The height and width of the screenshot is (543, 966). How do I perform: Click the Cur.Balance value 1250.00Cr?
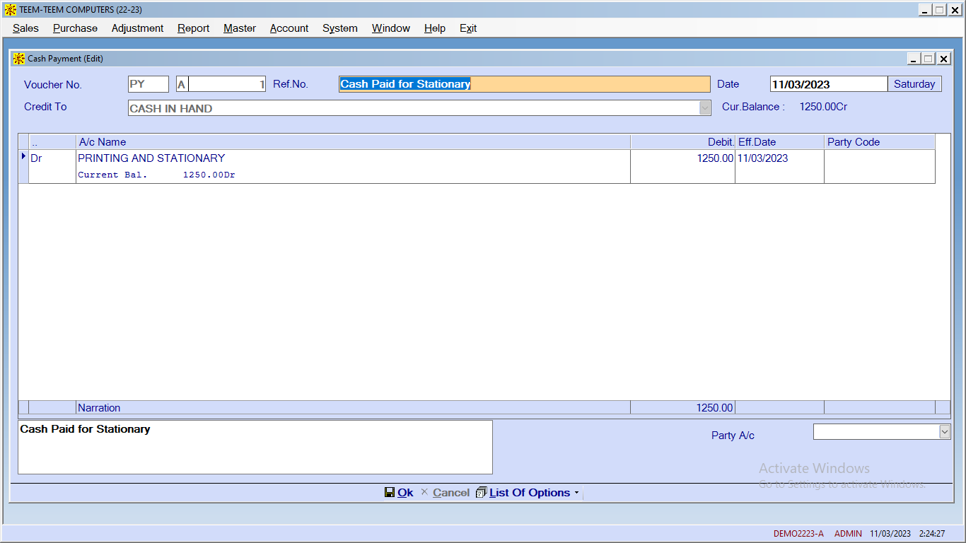coord(823,107)
